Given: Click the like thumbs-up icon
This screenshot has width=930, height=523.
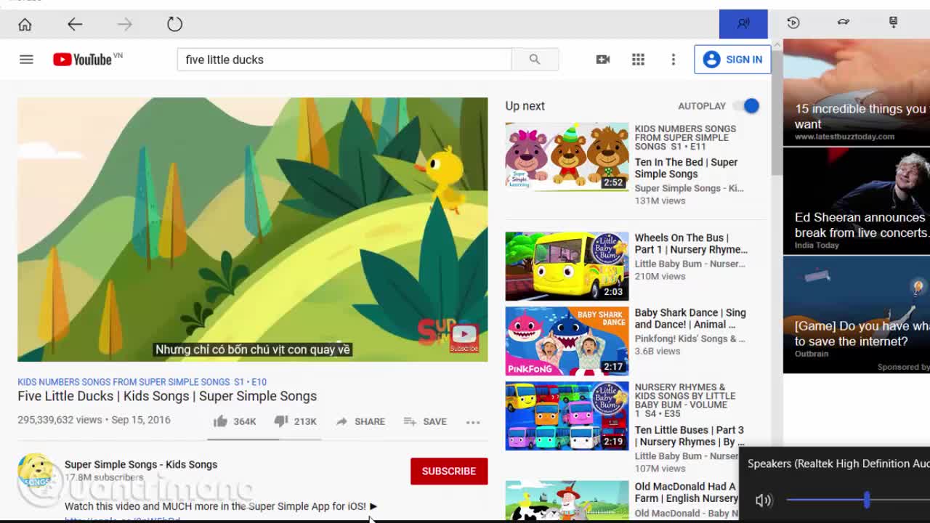Looking at the screenshot, I should [x=221, y=421].
